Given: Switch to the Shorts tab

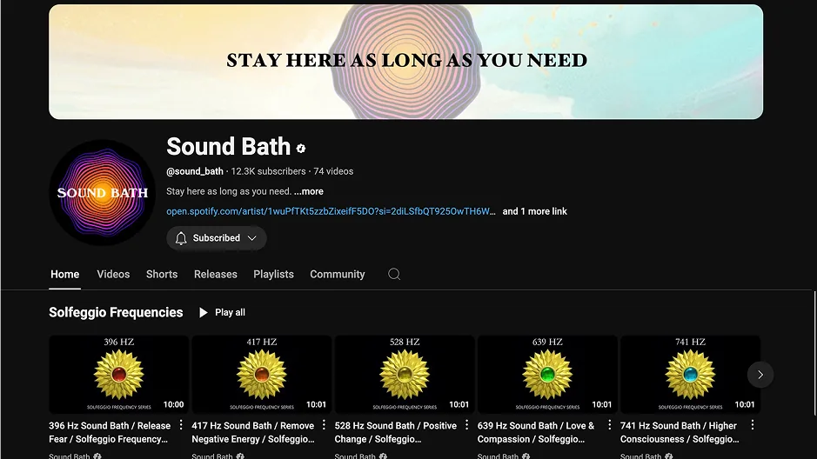Looking at the screenshot, I should tap(162, 274).
